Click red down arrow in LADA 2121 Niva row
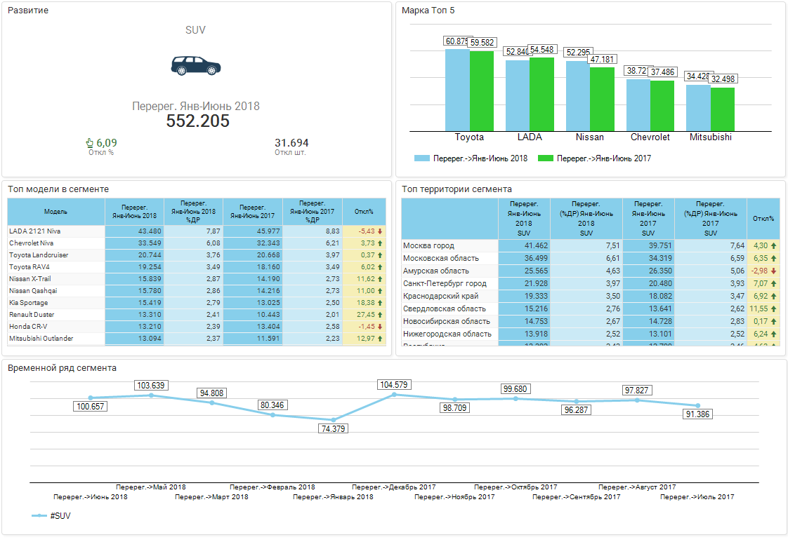788x556 pixels. [380, 231]
